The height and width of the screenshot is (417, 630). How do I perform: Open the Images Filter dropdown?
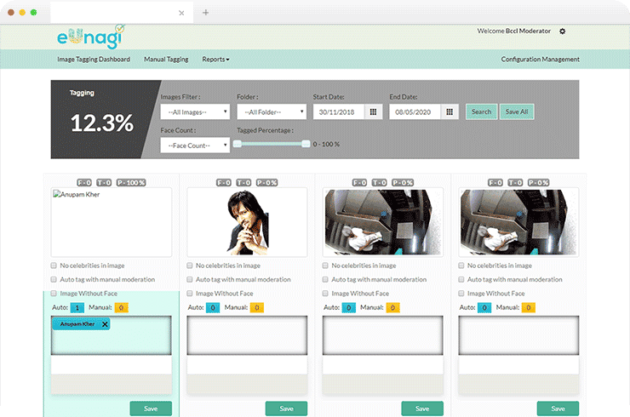[x=195, y=112]
